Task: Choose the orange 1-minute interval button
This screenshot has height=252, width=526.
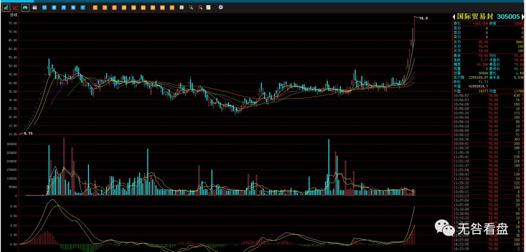Action: pos(95,7)
